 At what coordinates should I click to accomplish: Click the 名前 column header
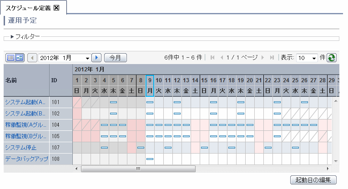11,80
